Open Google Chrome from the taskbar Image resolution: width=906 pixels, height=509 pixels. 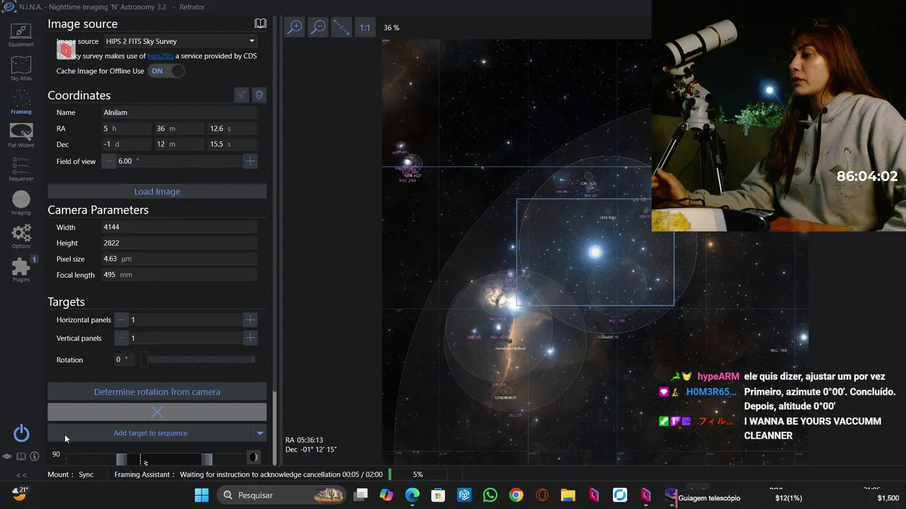coord(516,495)
